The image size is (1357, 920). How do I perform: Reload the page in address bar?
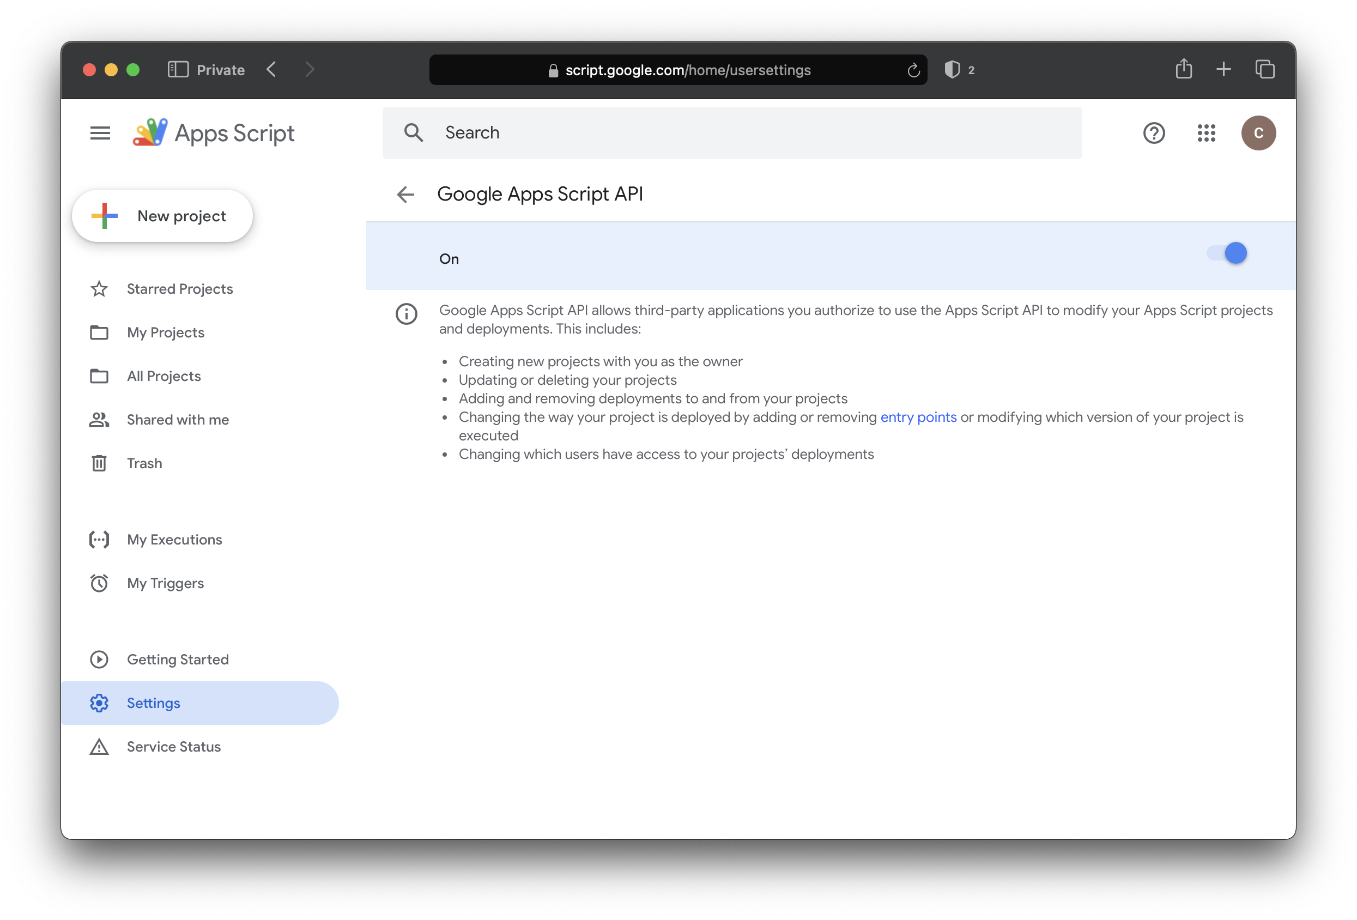[913, 71]
